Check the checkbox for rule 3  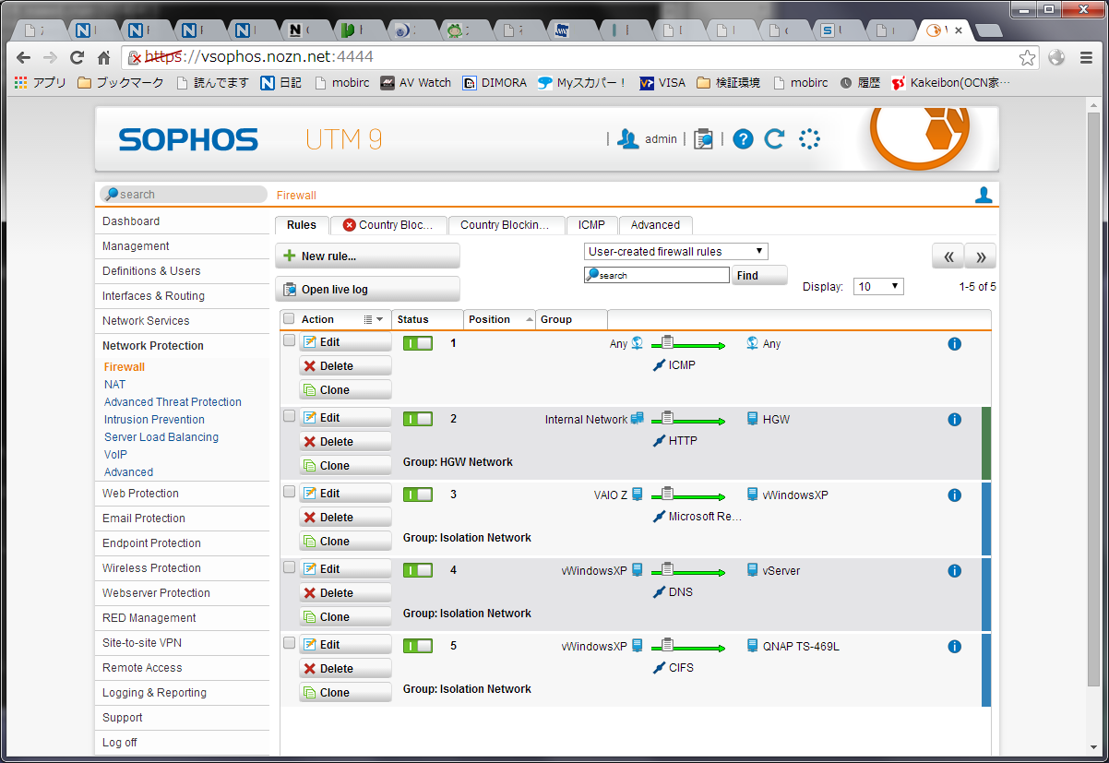pos(289,492)
